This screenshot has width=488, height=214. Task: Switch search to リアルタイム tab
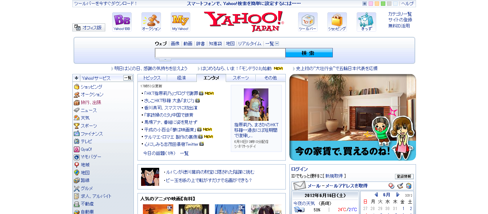point(250,44)
